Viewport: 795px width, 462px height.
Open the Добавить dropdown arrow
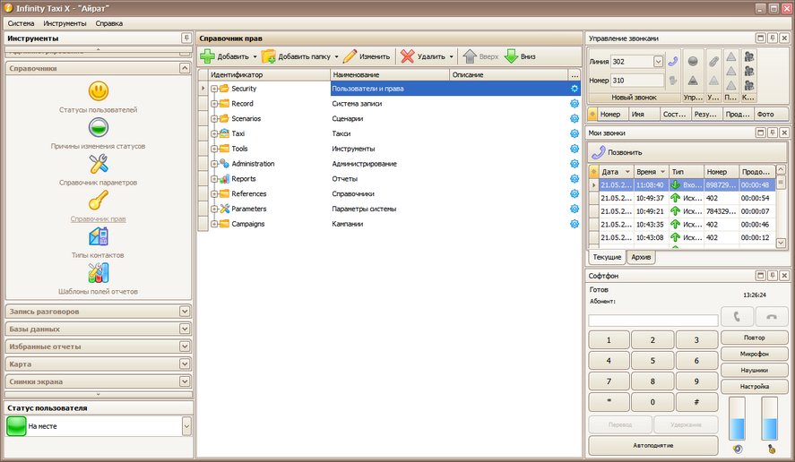tap(255, 56)
